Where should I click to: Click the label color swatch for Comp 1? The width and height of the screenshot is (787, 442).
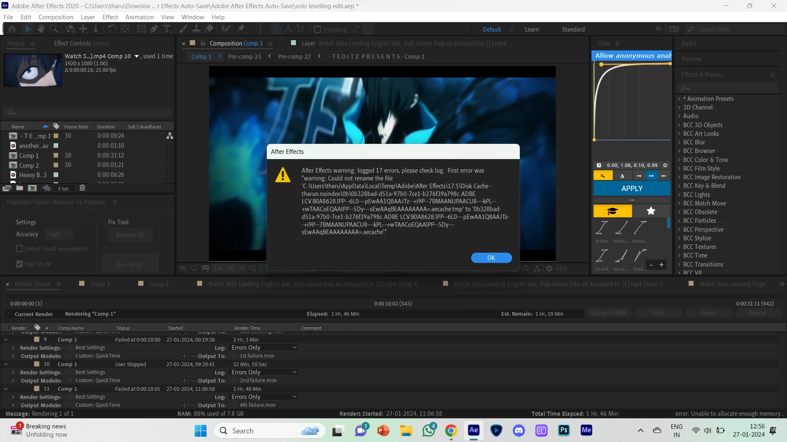(x=56, y=156)
